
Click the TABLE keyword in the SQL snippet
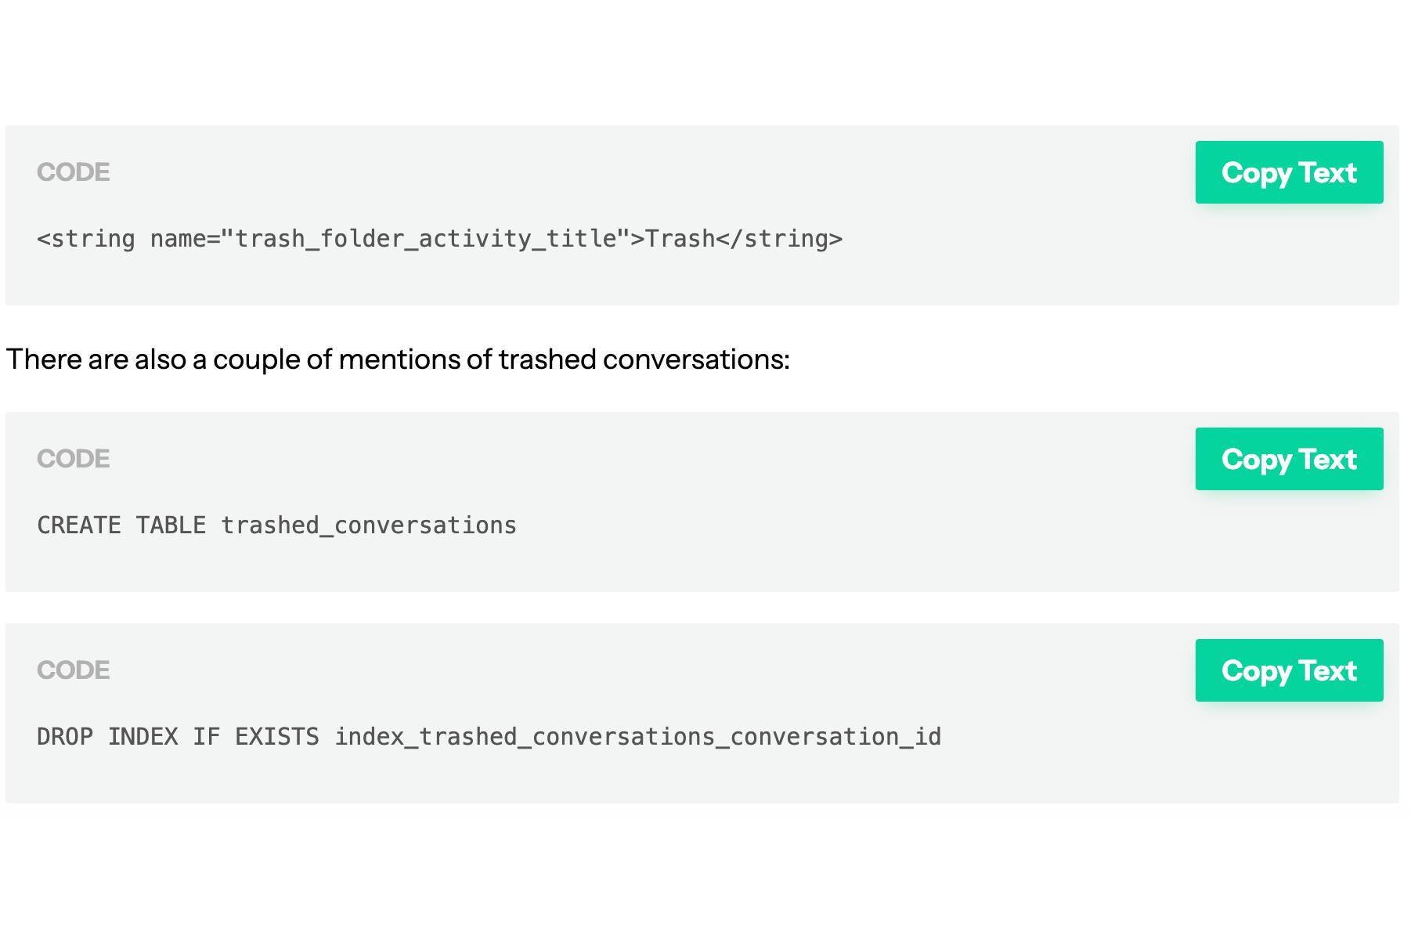coord(171,525)
